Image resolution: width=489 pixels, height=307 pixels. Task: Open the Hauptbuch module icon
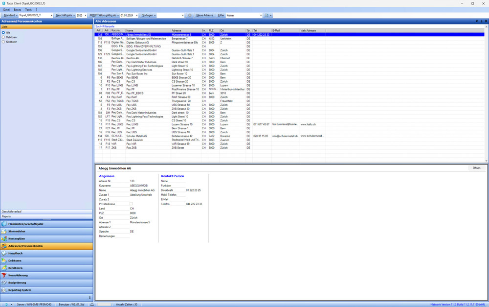pyautogui.click(x=4, y=253)
